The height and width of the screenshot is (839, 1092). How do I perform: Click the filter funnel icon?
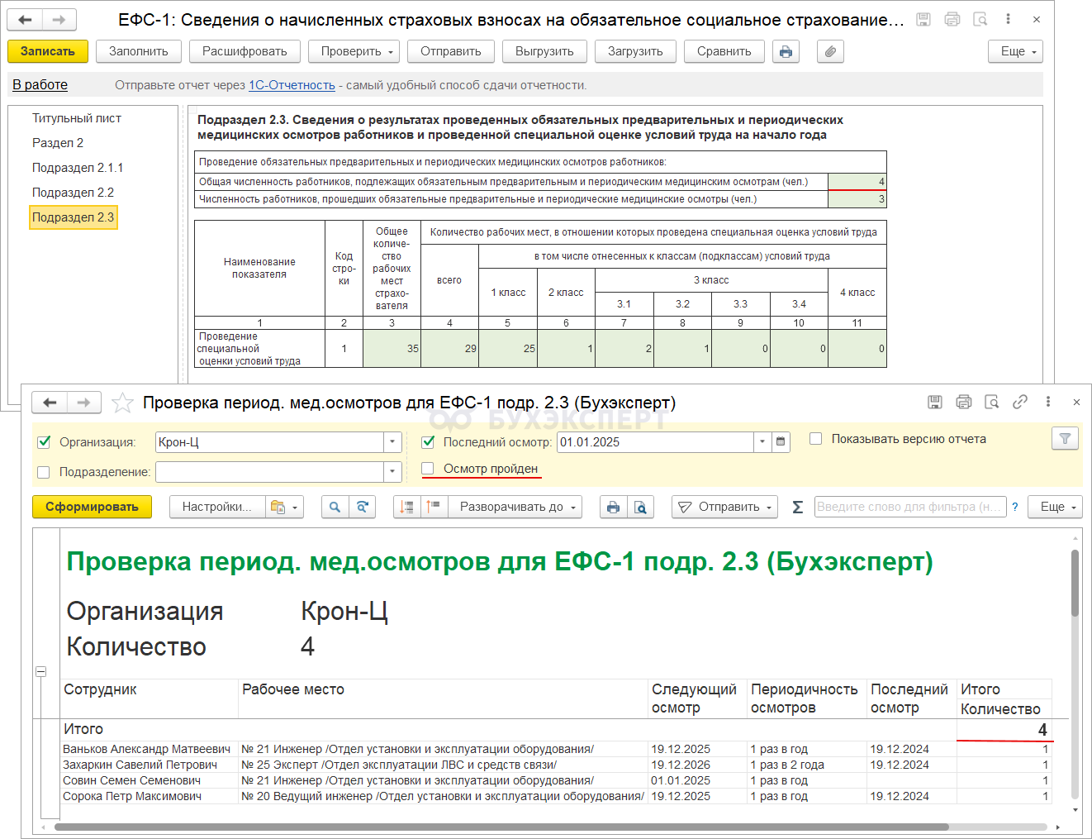point(1065,439)
